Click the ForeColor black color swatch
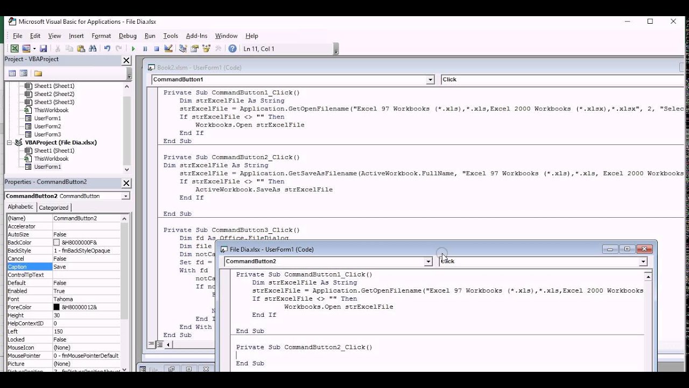Viewport: 689px width, 388px height. (x=57, y=307)
